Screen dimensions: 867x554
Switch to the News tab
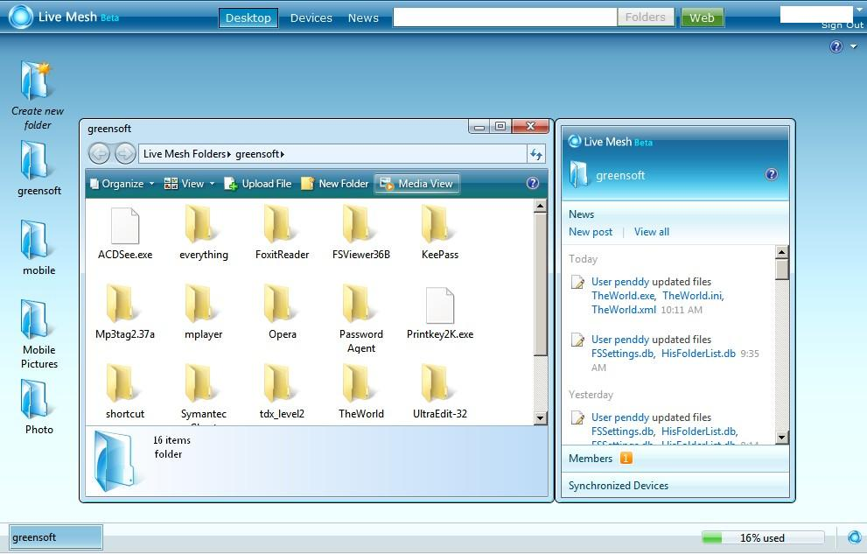click(363, 18)
